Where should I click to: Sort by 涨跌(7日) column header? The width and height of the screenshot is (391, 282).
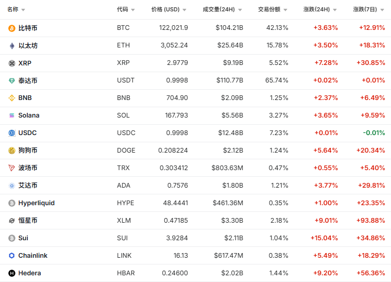[x=365, y=9]
